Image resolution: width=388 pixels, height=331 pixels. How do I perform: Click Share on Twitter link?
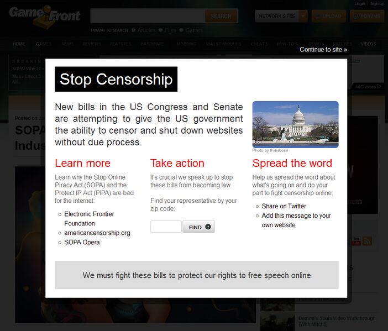(284, 206)
